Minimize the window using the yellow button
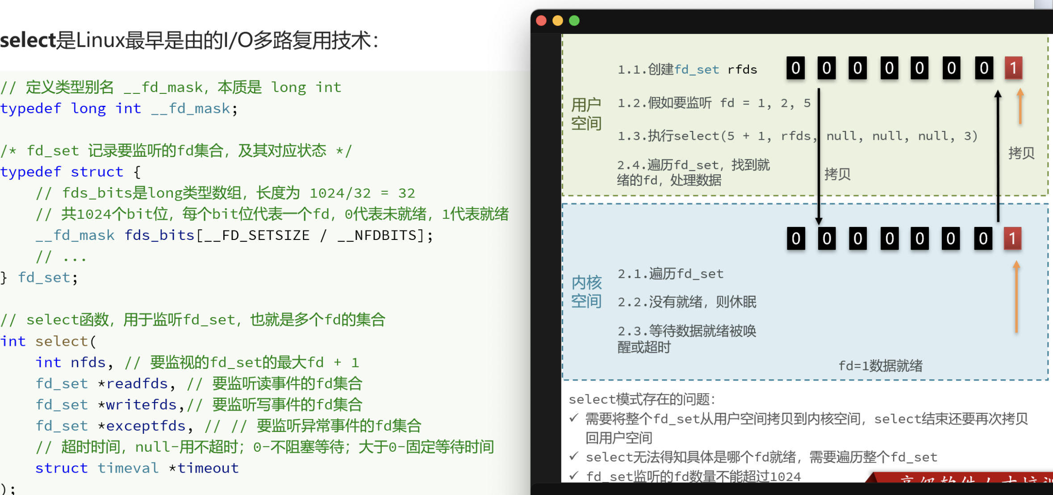The height and width of the screenshot is (495, 1053). [x=558, y=21]
